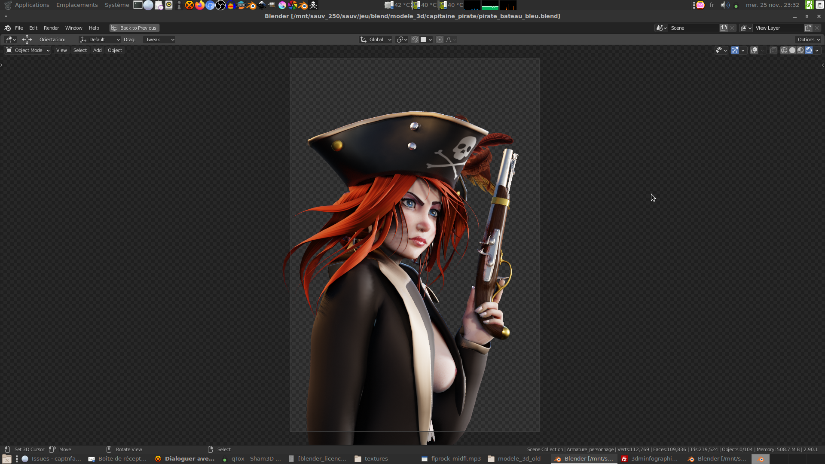825x464 pixels.
Task: Toggle viewport gizmos display
Action: click(x=735, y=50)
